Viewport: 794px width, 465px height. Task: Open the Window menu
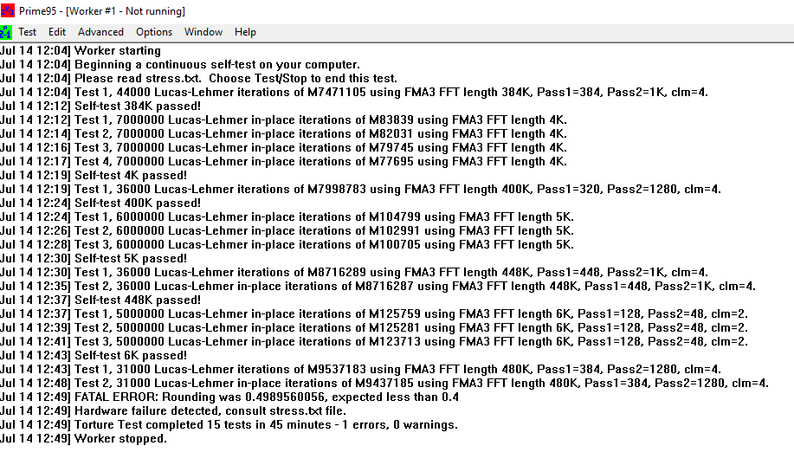coord(203,32)
